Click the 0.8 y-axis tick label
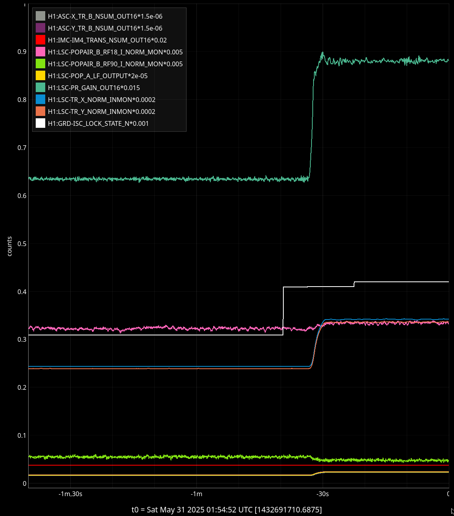Image resolution: width=454 pixels, height=516 pixels. 22,100
